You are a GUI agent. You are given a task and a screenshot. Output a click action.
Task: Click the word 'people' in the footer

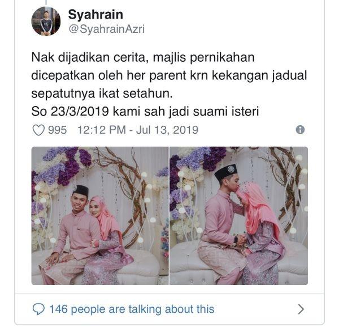[88, 309]
